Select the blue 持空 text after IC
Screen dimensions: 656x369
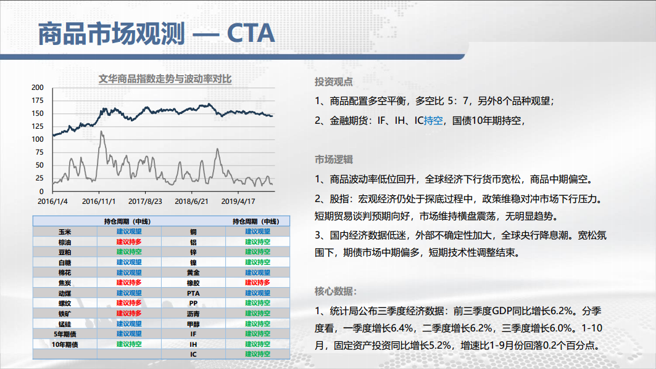[433, 121]
